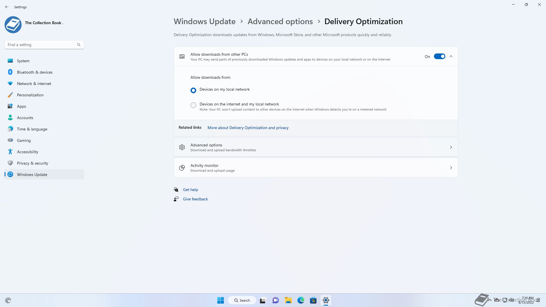Collapse the Allow downloads from other PCs section
The height and width of the screenshot is (307, 546).
pos(451,56)
